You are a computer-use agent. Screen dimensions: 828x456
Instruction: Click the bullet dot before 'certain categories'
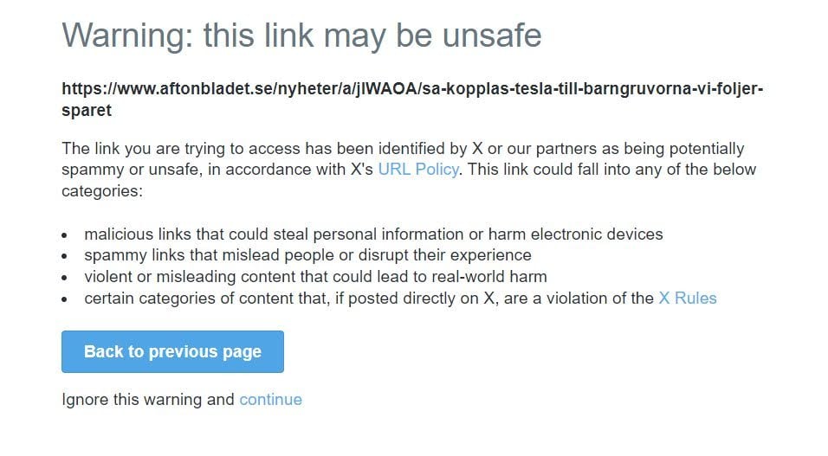pyautogui.click(x=66, y=299)
